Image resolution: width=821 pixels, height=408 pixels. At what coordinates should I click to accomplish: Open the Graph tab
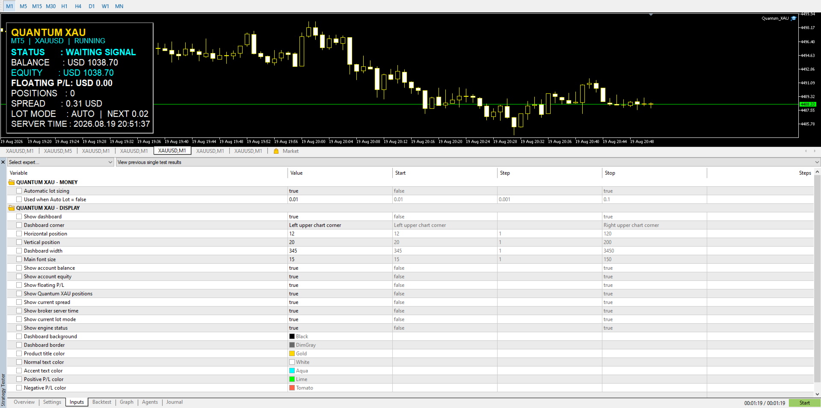127,402
